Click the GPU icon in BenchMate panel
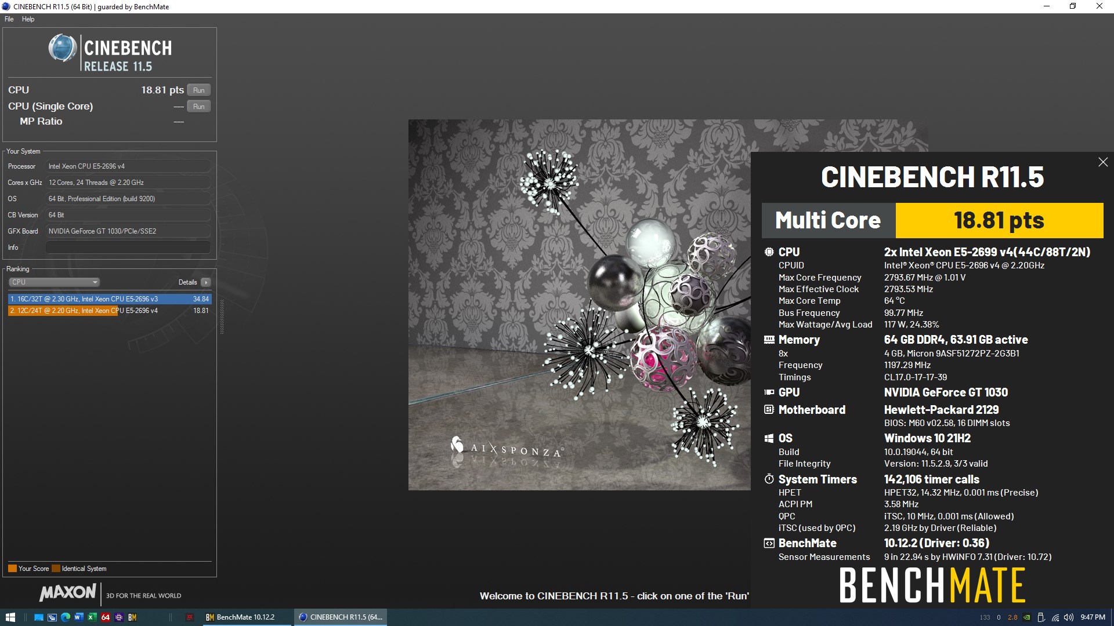Image resolution: width=1114 pixels, height=626 pixels. pos(769,392)
